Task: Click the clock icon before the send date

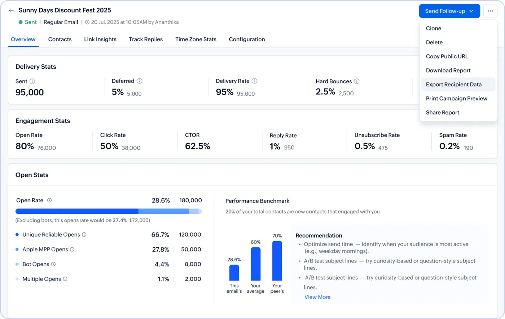Action: pyautogui.click(x=87, y=22)
